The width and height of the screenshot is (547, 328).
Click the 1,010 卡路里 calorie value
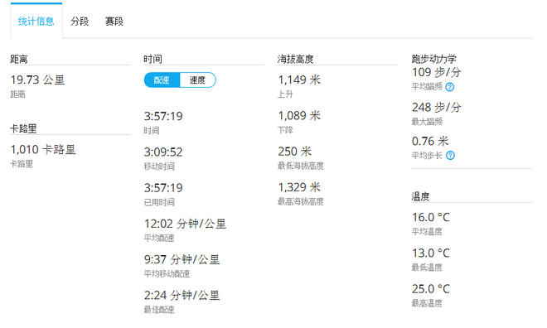click(x=43, y=150)
